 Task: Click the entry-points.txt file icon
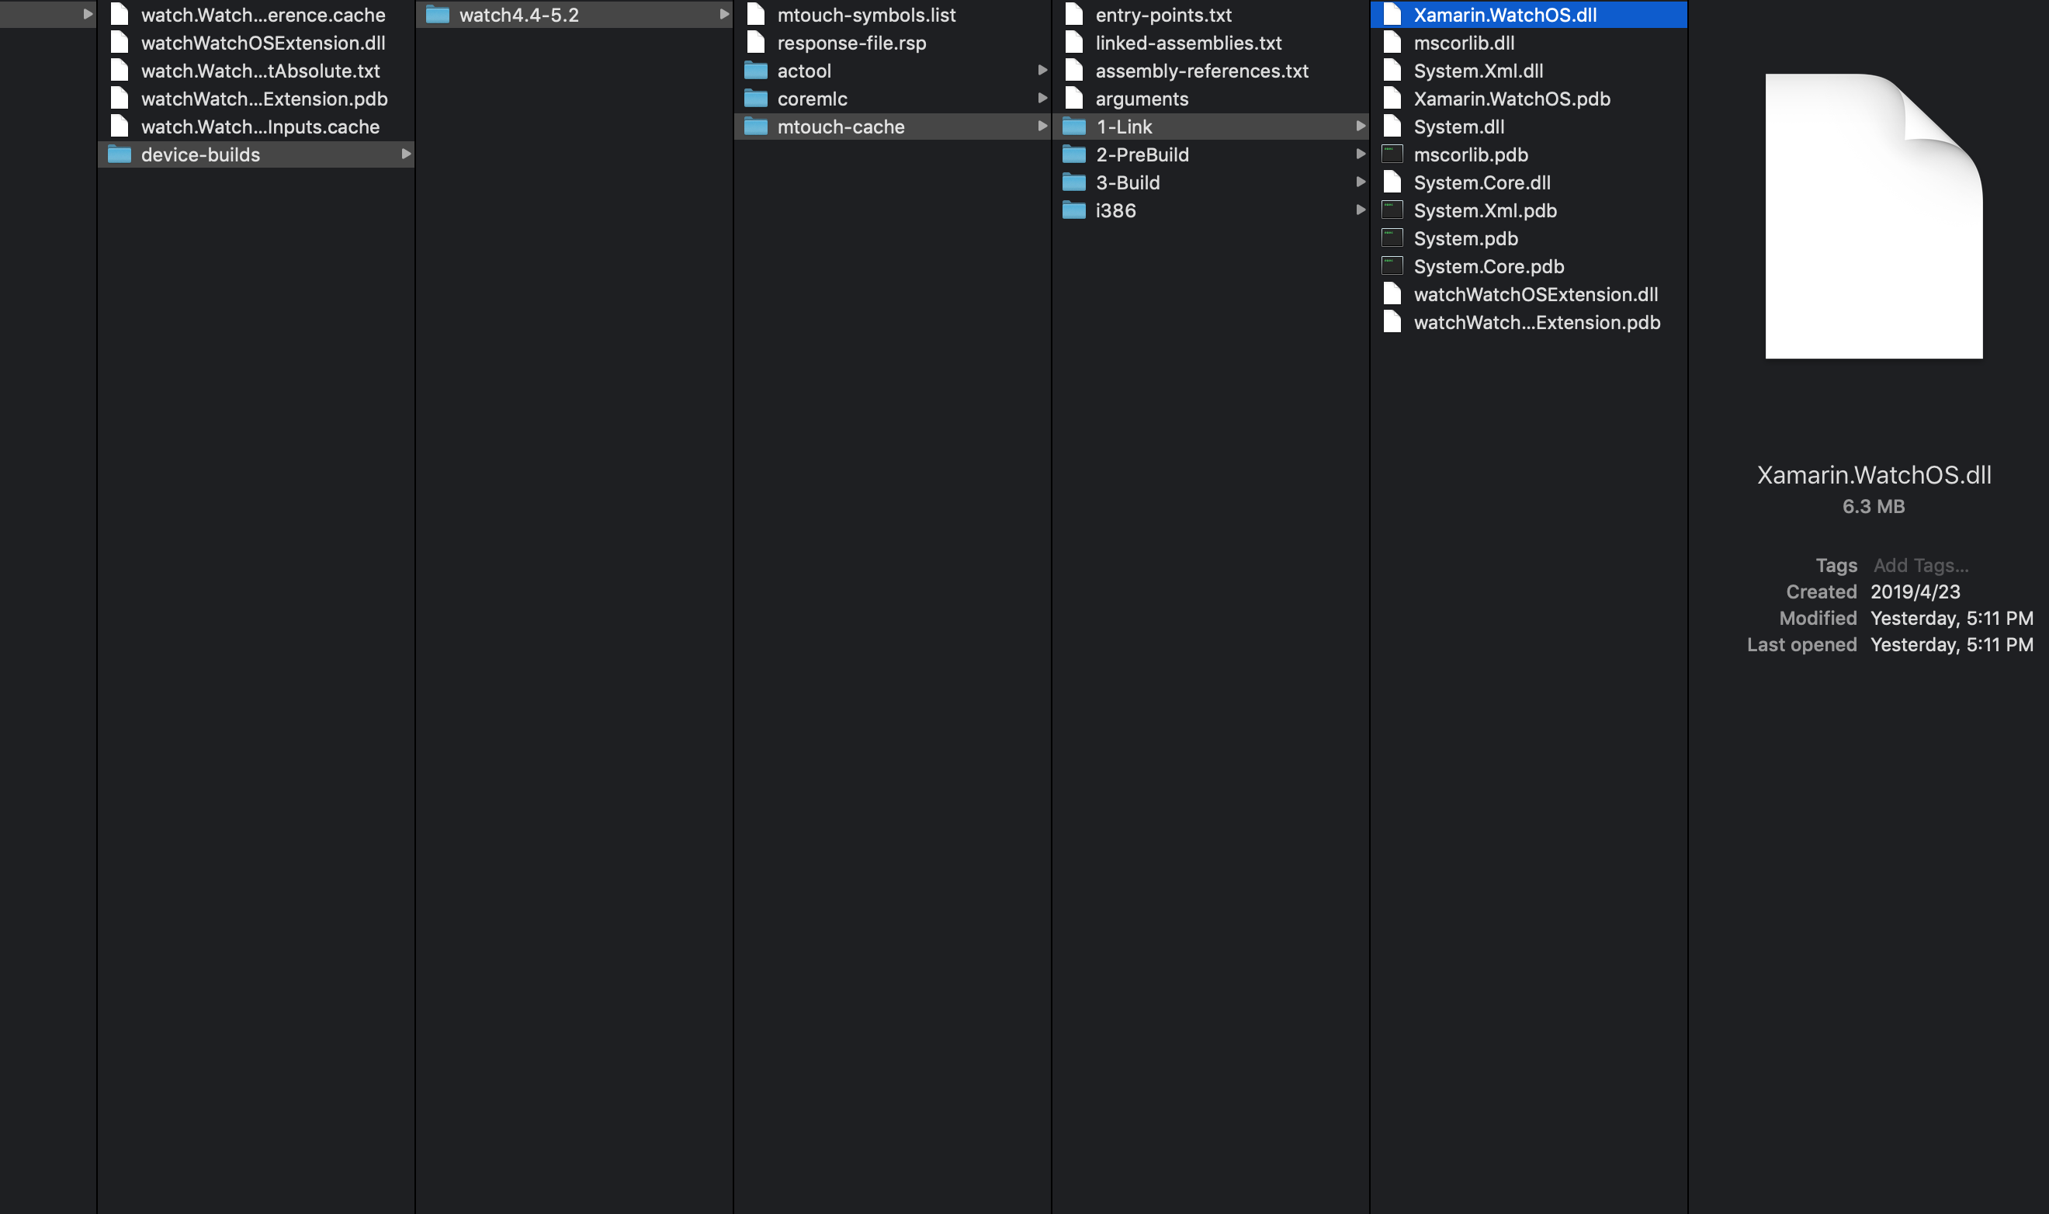pos(1074,15)
